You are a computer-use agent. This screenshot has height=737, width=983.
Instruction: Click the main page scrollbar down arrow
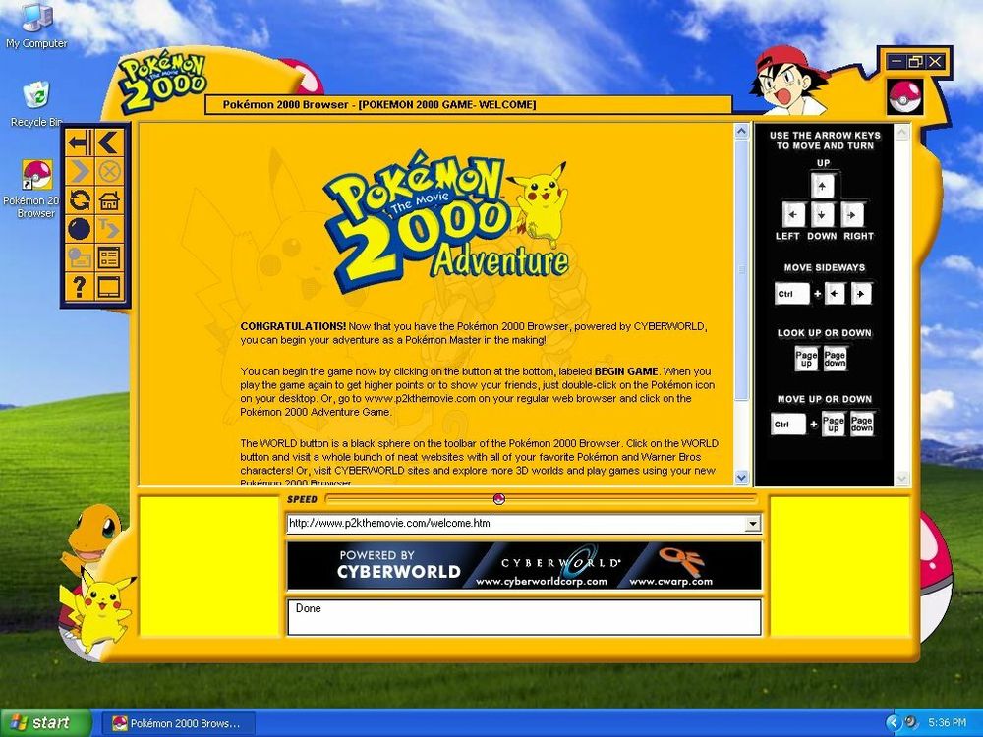742,479
